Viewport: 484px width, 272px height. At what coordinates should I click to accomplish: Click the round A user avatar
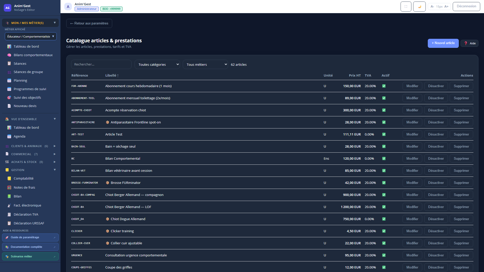68,7
